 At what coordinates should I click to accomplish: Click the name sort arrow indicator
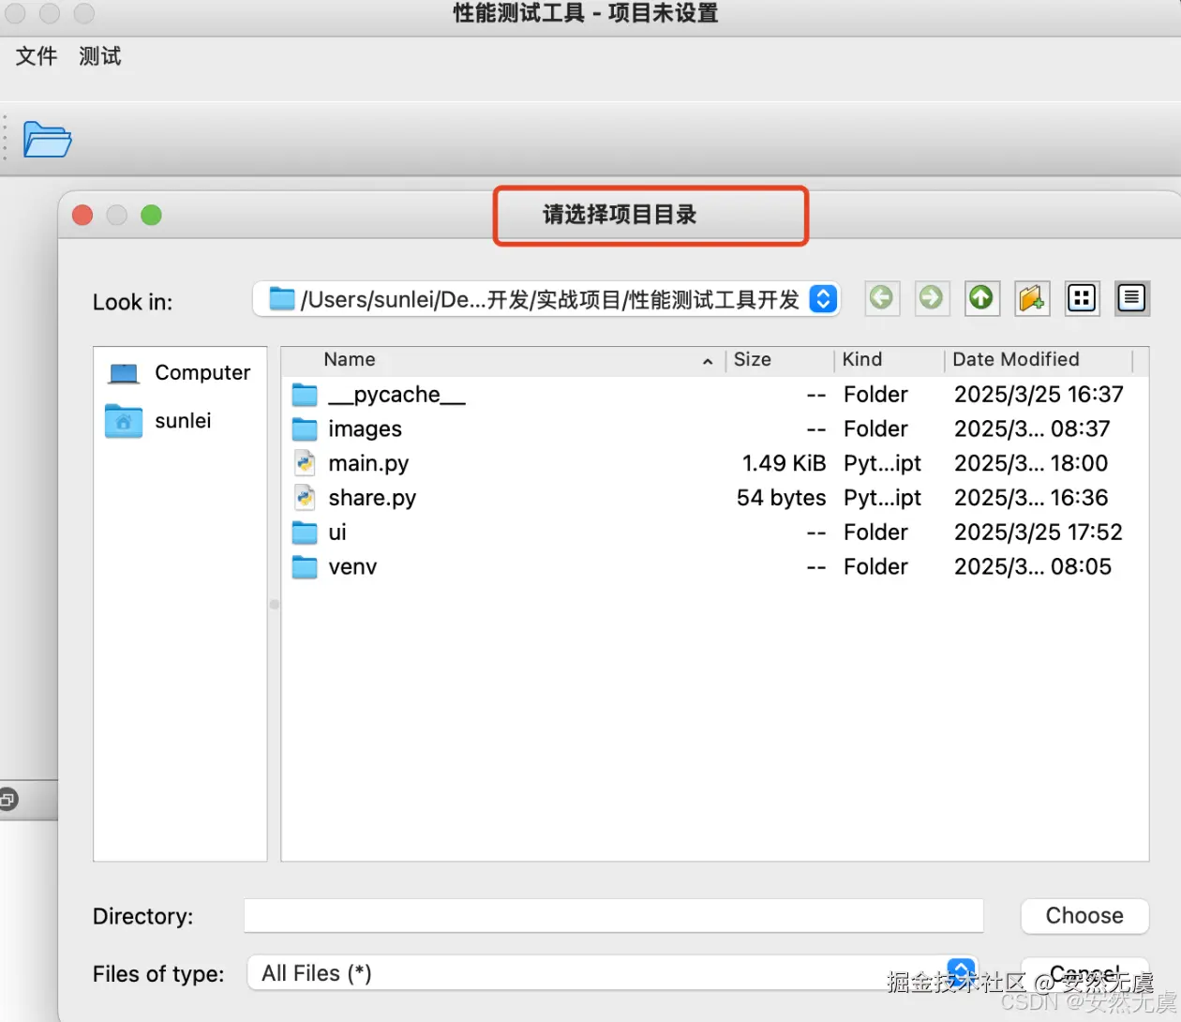pyautogui.click(x=708, y=362)
